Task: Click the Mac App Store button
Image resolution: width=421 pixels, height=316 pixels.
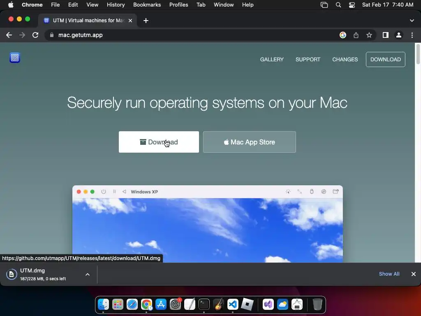Action: [x=250, y=142]
